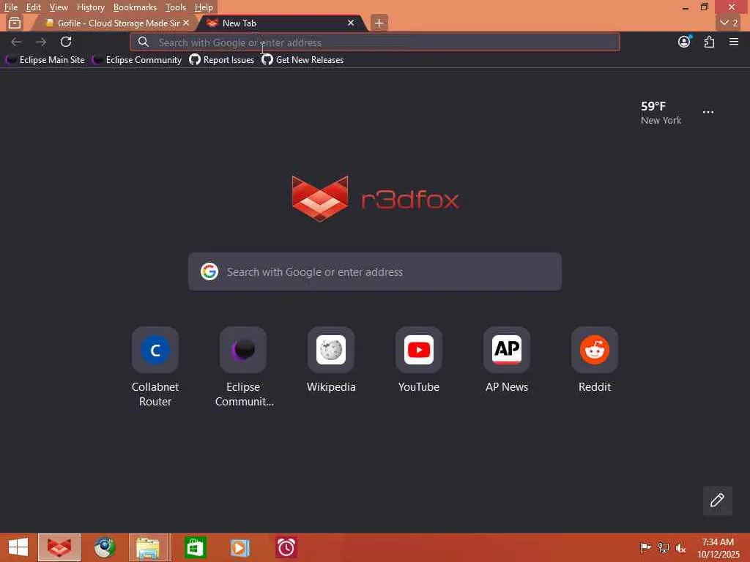750x562 pixels.
Task: Click r3dfox icon in taskbar
Action: (x=59, y=547)
